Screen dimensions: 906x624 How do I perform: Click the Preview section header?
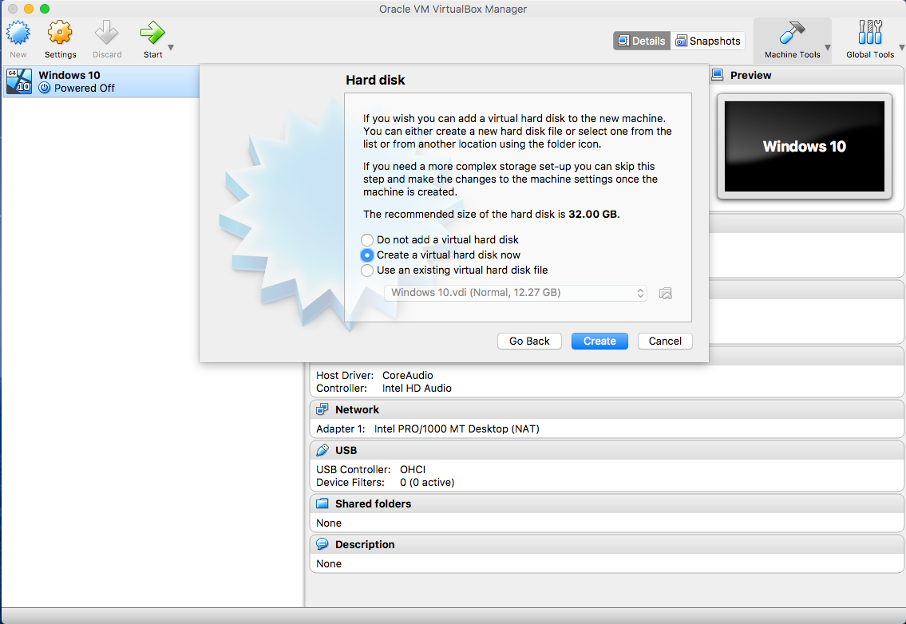click(x=806, y=75)
